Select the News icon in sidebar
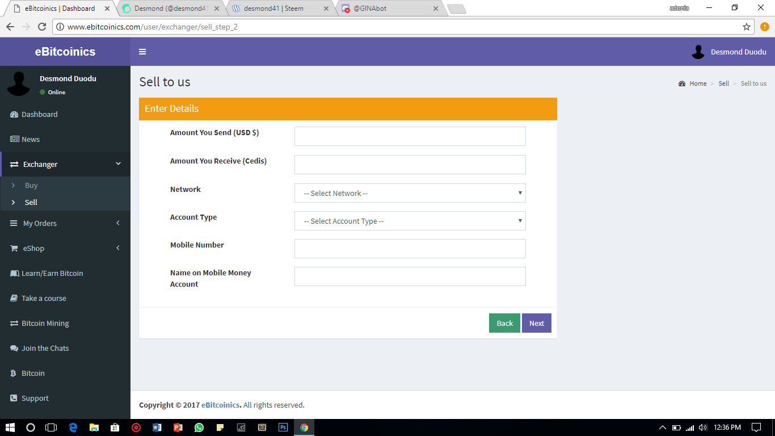775x436 pixels. (x=14, y=139)
